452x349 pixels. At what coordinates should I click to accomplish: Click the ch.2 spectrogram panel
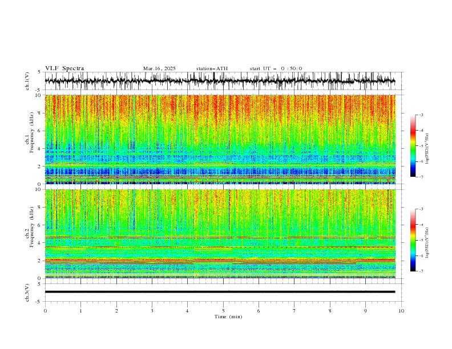(220, 234)
